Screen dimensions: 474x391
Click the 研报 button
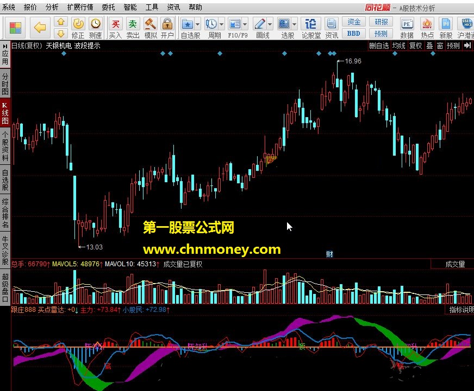tap(381, 22)
